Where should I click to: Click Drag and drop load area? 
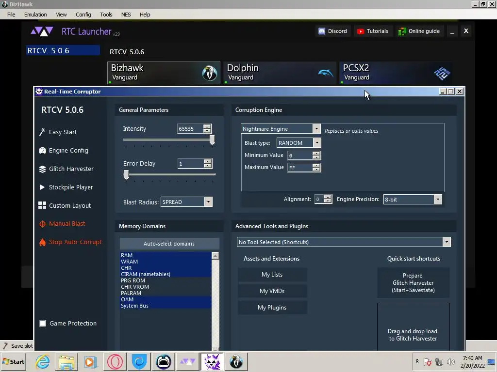414,327
